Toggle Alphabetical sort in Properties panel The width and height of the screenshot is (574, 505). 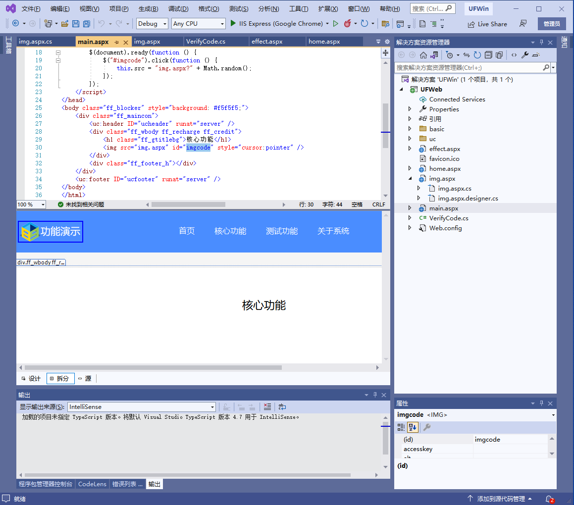[x=413, y=427]
